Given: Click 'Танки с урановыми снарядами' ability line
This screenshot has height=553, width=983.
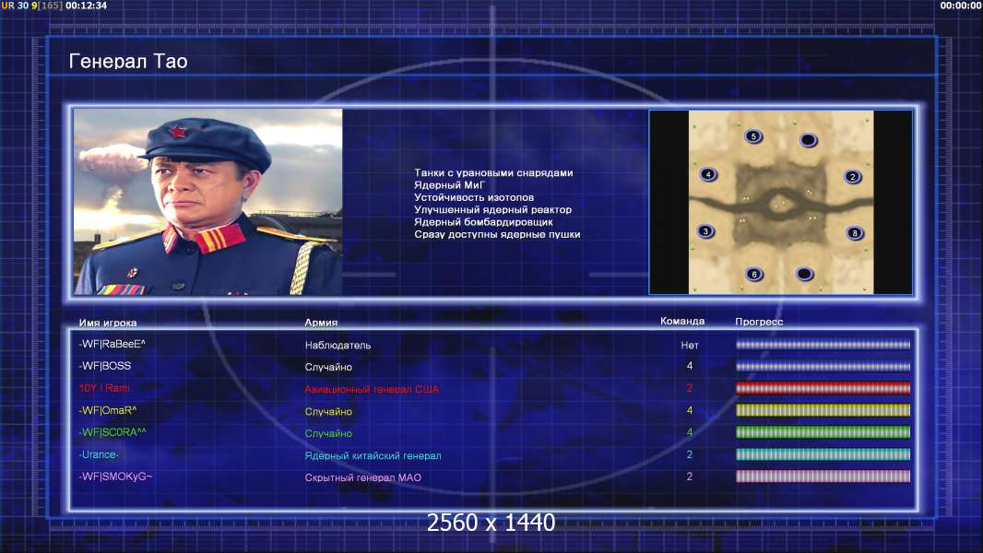Looking at the screenshot, I should point(493,173).
